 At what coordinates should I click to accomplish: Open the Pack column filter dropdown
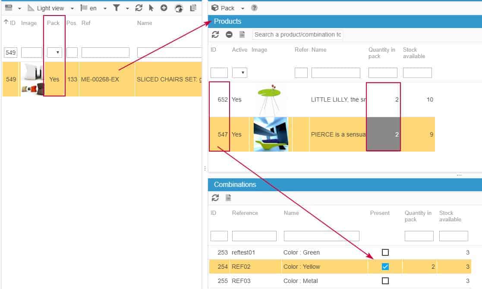coord(54,53)
